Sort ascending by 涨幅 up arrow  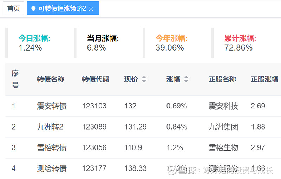(186, 77)
